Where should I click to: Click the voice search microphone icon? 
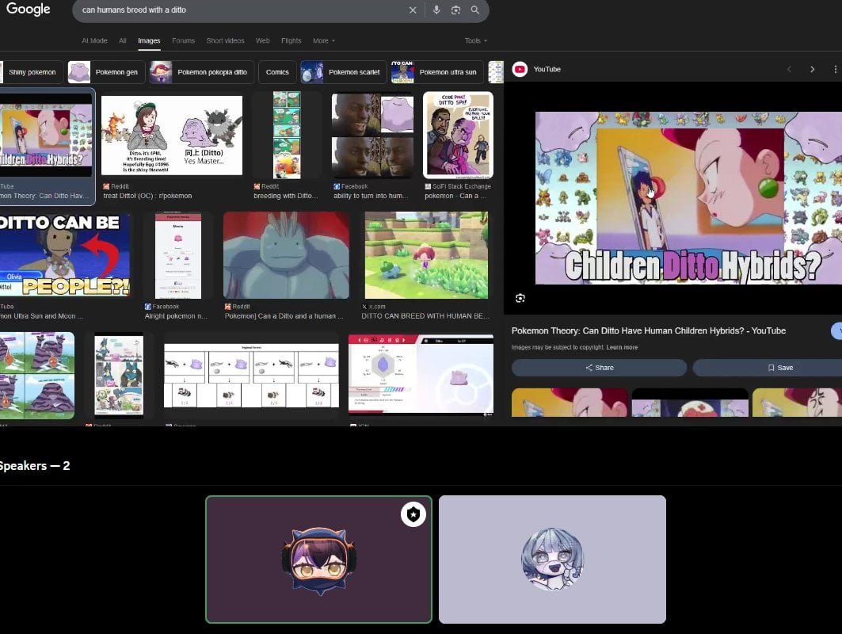click(x=436, y=10)
